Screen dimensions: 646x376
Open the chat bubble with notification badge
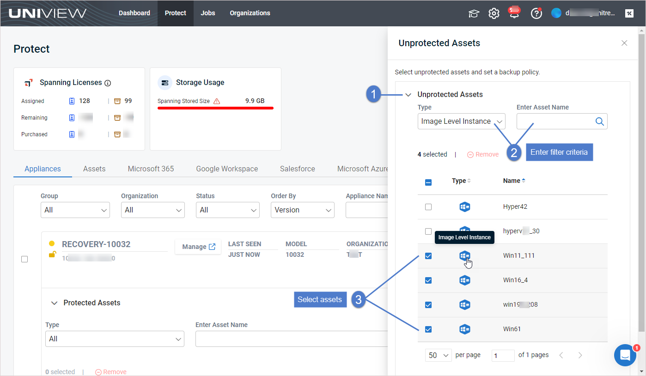[625, 355]
